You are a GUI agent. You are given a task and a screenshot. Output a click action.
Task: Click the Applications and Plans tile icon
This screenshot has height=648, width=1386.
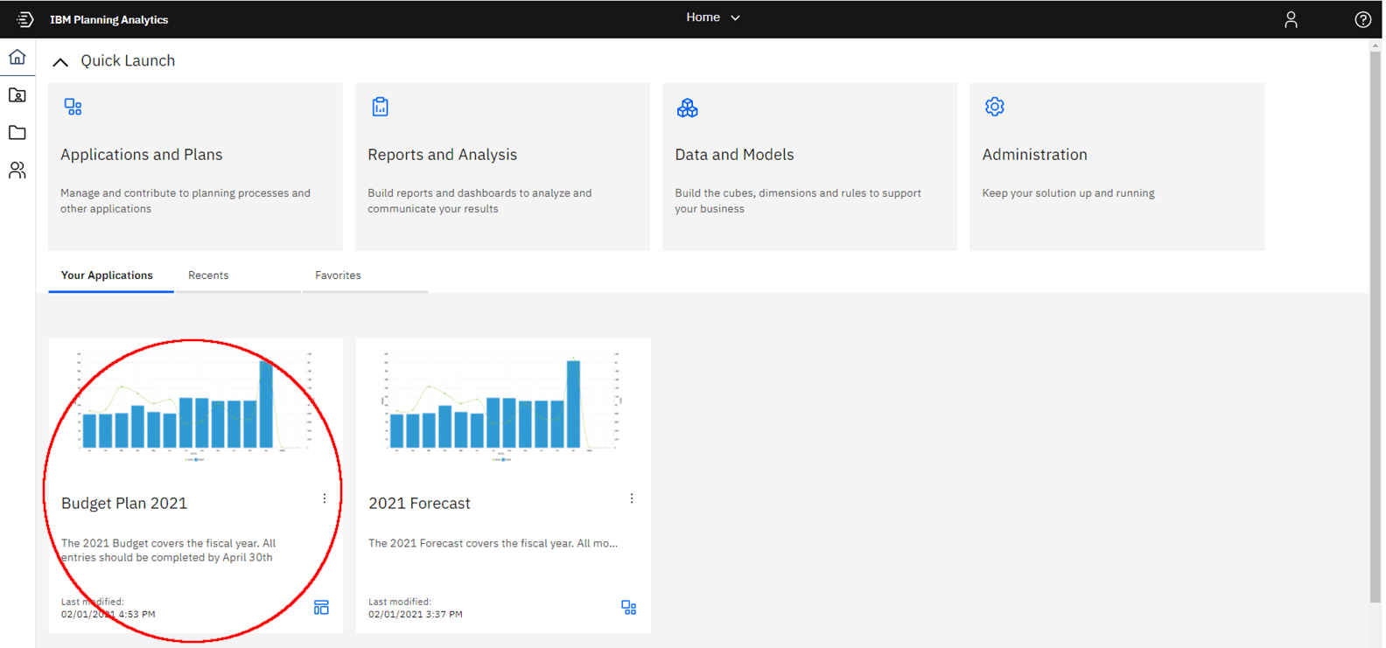point(73,107)
